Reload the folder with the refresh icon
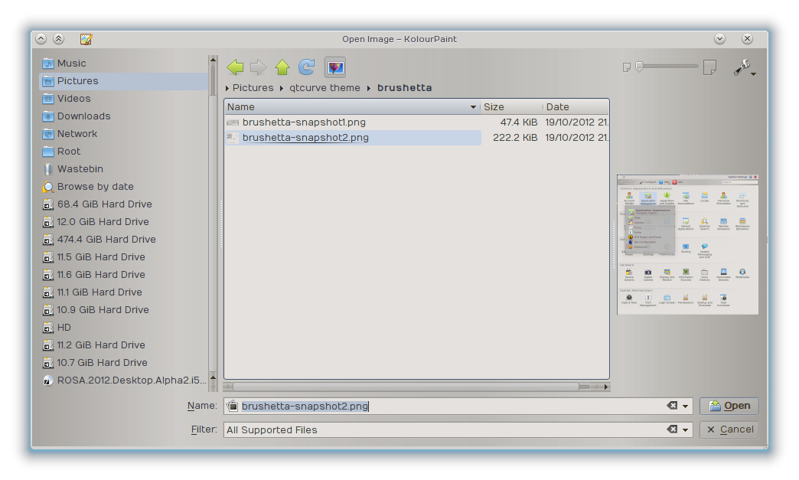Image resolution: width=799 pixels, height=480 pixels. click(x=306, y=67)
